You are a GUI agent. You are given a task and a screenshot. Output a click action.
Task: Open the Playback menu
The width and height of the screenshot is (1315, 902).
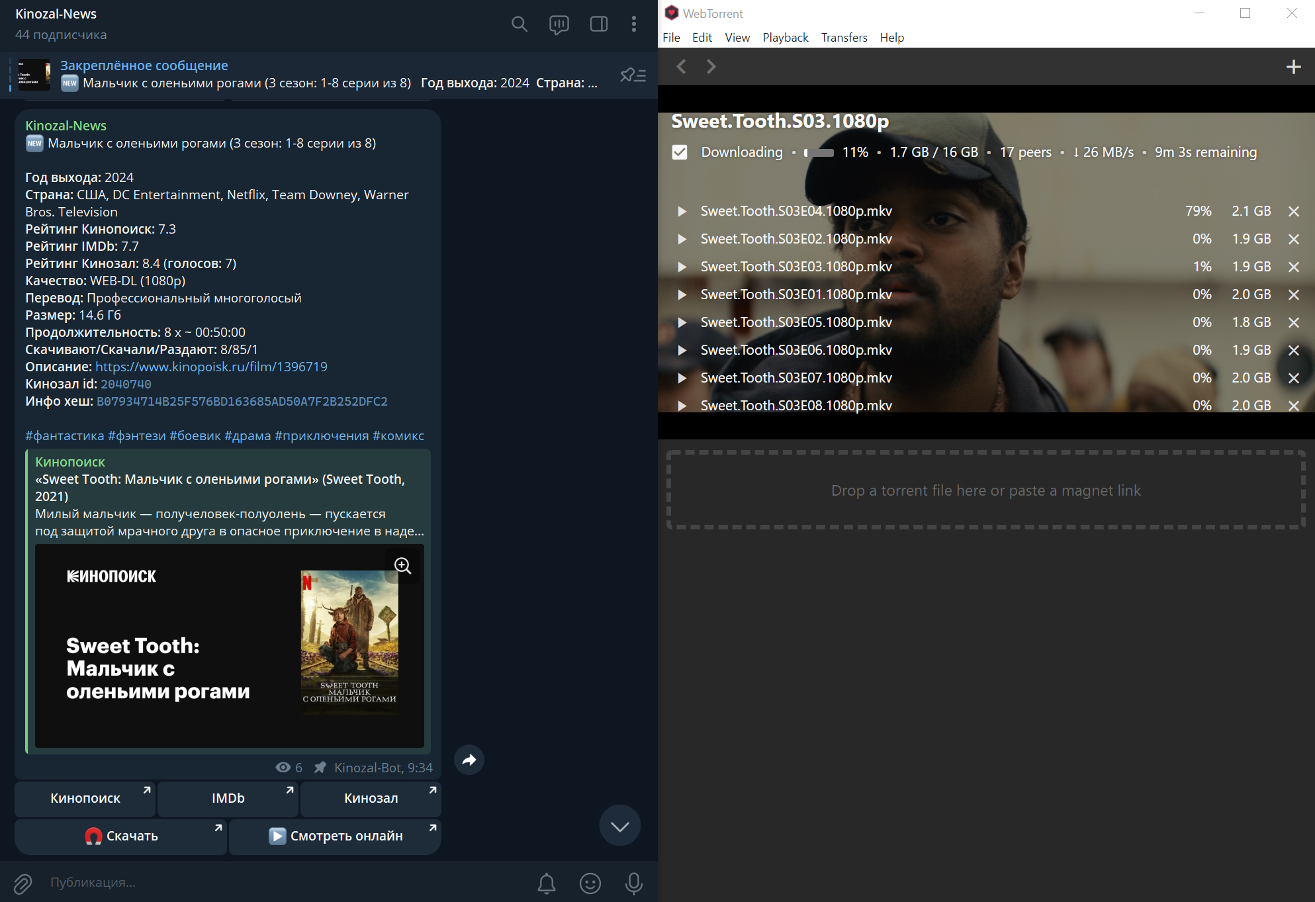pyautogui.click(x=786, y=38)
